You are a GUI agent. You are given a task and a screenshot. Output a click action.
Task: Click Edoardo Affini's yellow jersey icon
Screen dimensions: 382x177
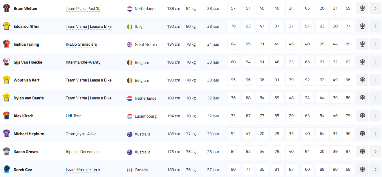6,26
